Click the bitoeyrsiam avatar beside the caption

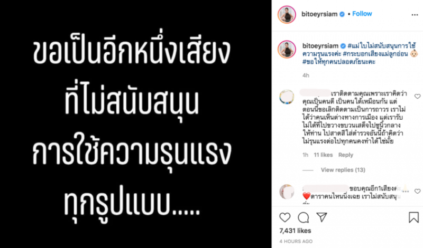287,50
